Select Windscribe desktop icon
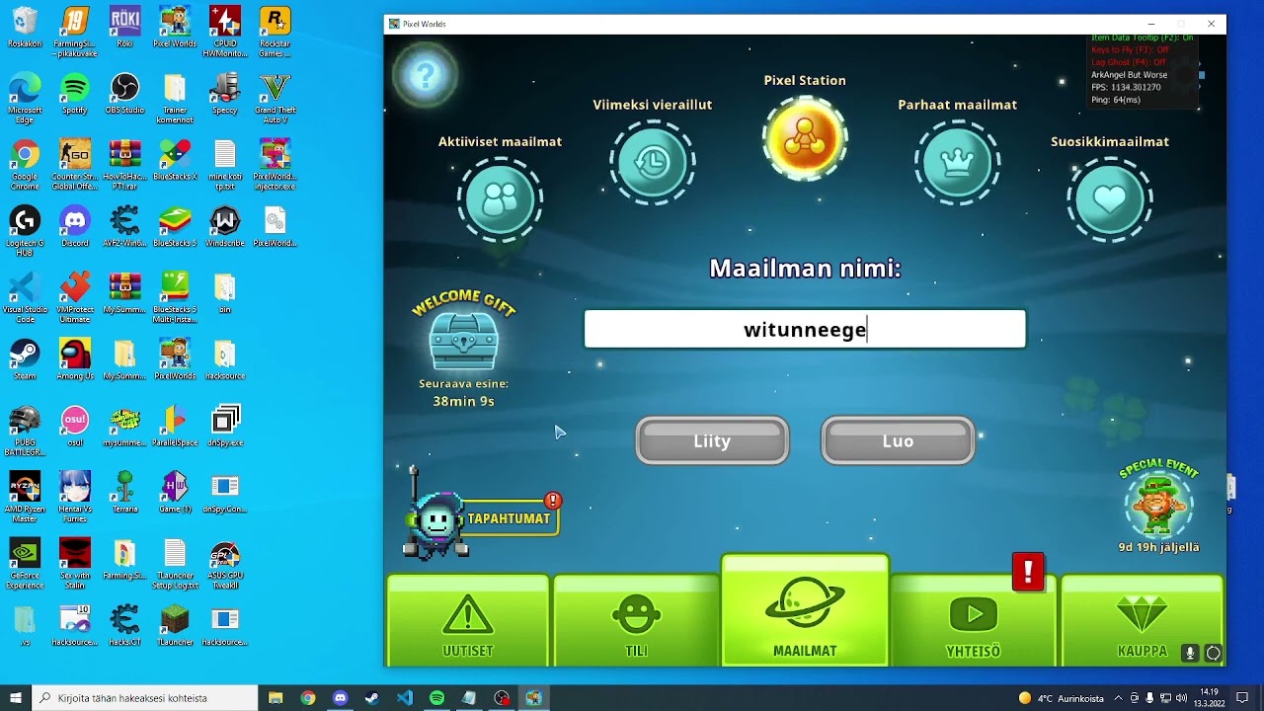This screenshot has height=711, width=1264. tap(225, 227)
